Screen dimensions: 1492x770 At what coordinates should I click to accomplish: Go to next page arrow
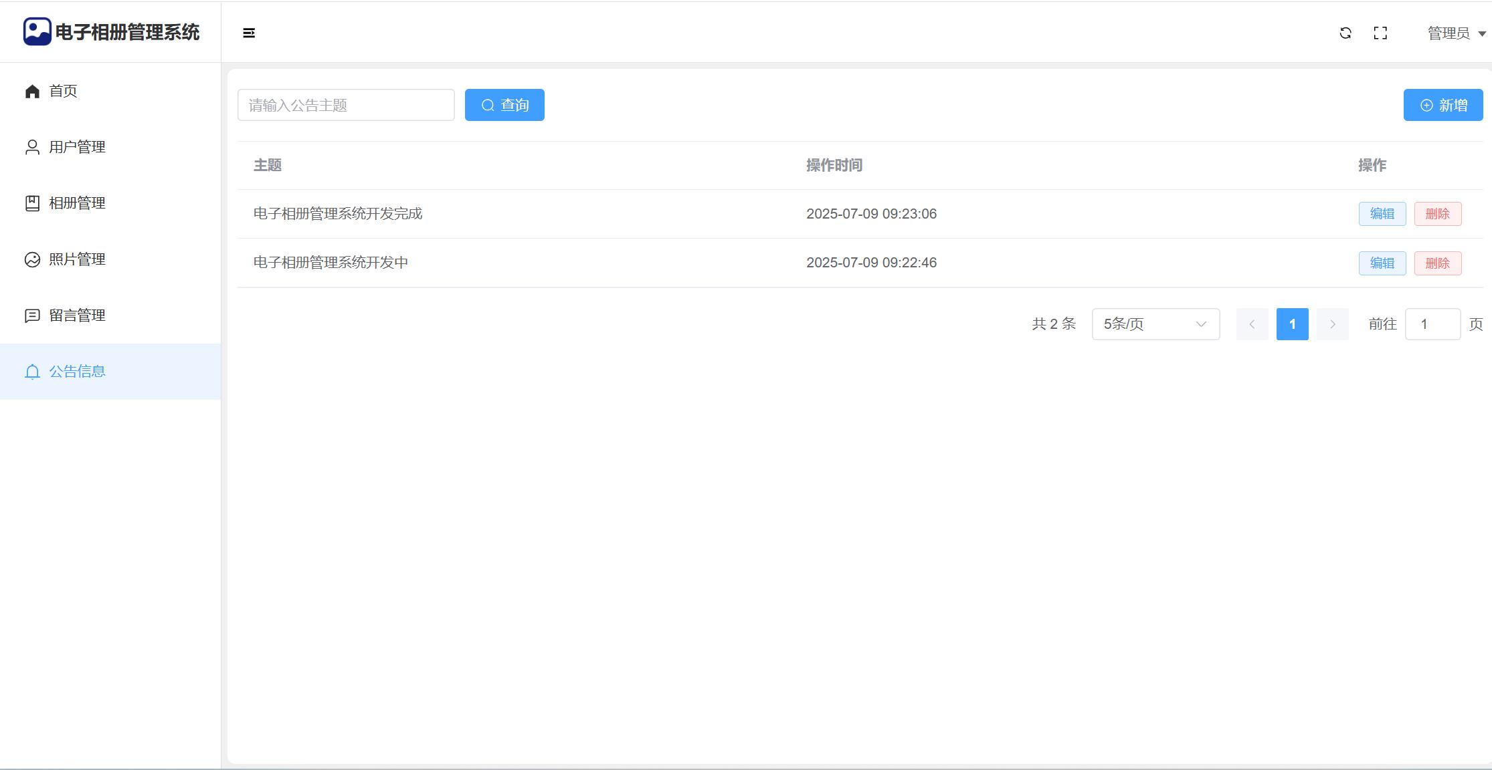tap(1332, 324)
